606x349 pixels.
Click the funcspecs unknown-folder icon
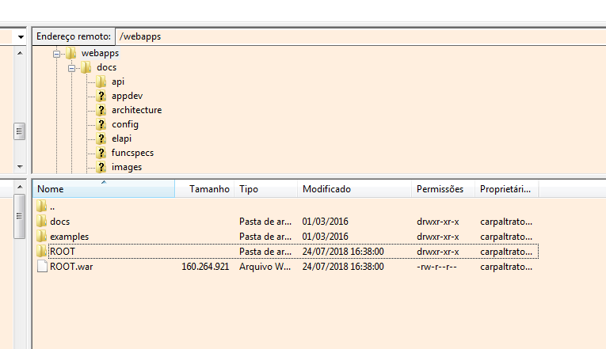[101, 153]
